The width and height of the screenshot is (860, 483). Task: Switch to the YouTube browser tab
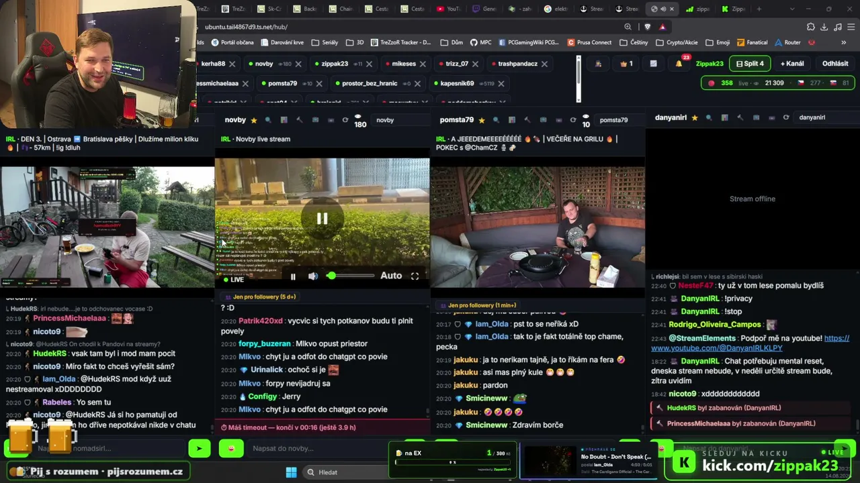point(448,9)
